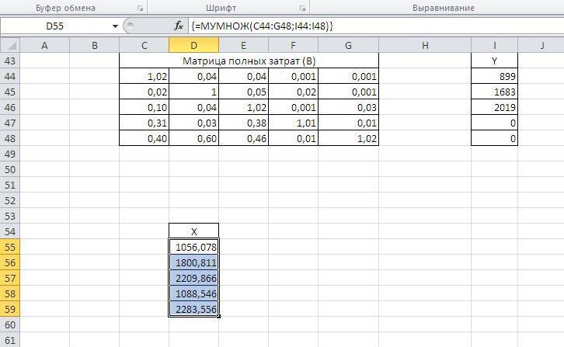Select column B header
The height and width of the screenshot is (347, 564).
click(x=94, y=46)
